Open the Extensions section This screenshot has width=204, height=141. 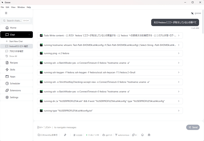[16, 90]
